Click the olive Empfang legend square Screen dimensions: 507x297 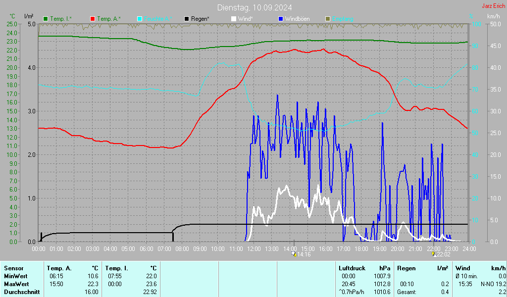pyautogui.click(x=328, y=19)
